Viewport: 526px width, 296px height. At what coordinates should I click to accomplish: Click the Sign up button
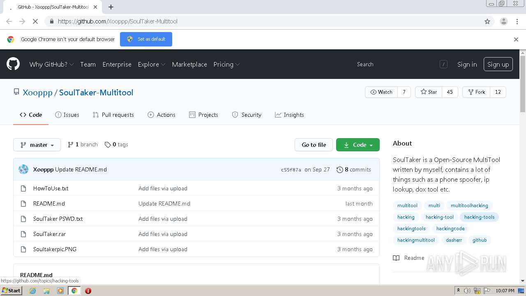[498, 64]
